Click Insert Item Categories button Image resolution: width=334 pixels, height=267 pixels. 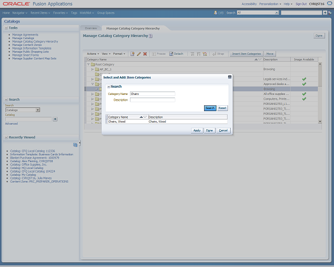(x=246, y=54)
